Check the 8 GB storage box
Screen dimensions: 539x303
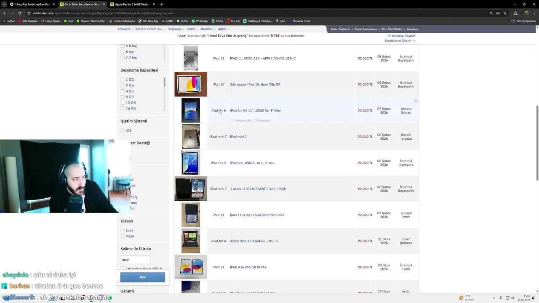pos(123,97)
